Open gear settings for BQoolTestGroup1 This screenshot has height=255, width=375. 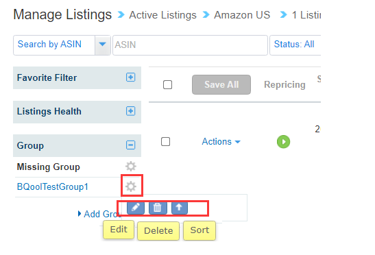131,186
